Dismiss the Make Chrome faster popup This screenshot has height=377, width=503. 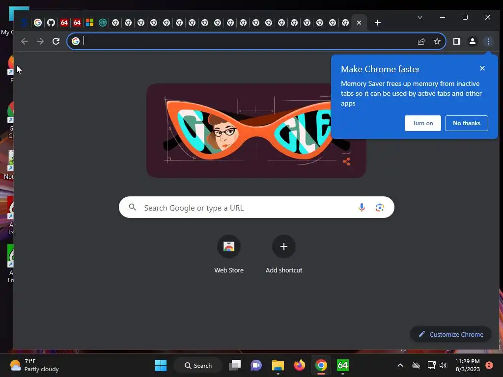(482, 68)
